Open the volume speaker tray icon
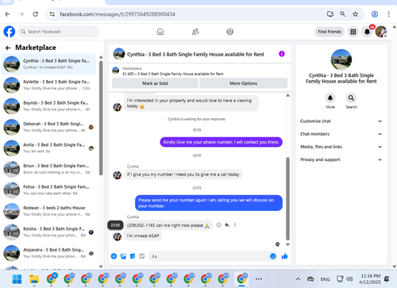This screenshot has height=288, width=397. 349,279
